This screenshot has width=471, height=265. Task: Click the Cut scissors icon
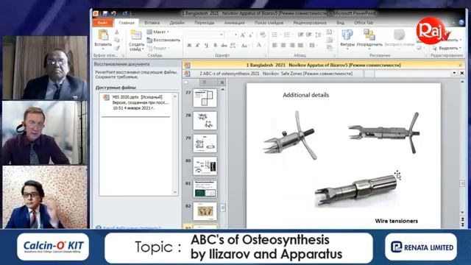[116, 32]
